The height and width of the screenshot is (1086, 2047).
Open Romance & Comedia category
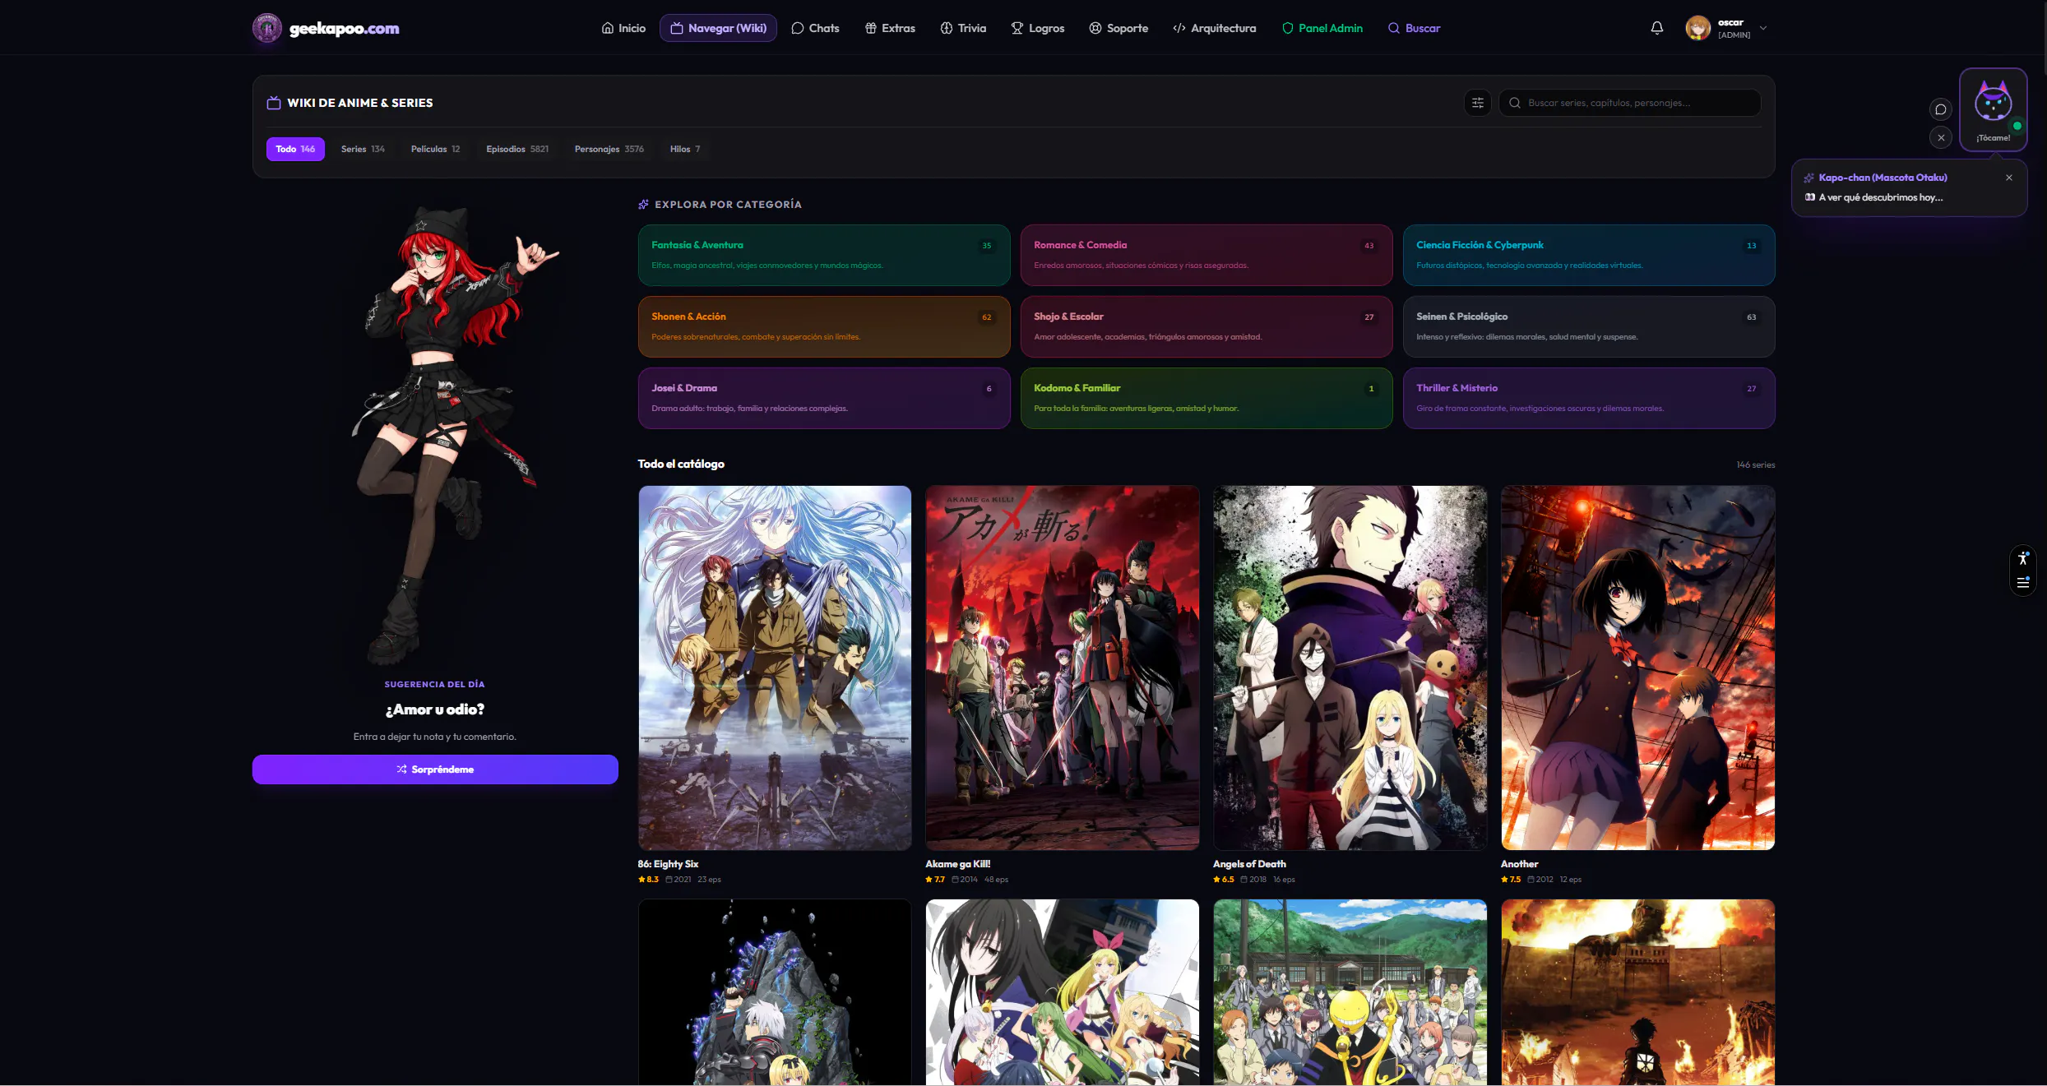(1206, 256)
